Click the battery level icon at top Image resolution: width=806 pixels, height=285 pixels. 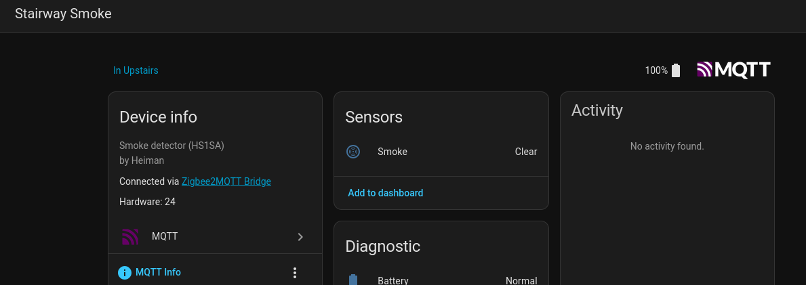click(x=676, y=70)
